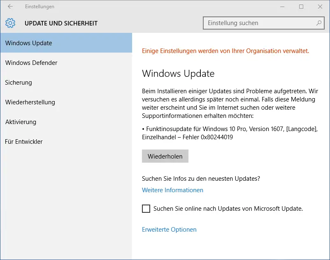This screenshot has height=260, width=330.
Task: Maximize the Einstellungen window
Action: pos(301,7)
